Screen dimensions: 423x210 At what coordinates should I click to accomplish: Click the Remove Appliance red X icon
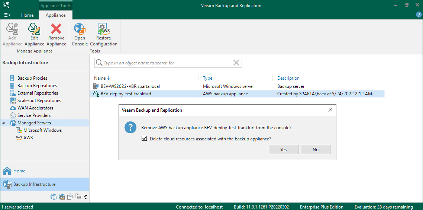[x=56, y=35]
